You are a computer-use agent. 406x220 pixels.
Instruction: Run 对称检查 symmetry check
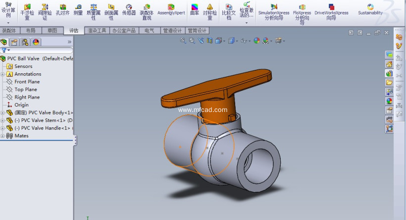pos(210,12)
